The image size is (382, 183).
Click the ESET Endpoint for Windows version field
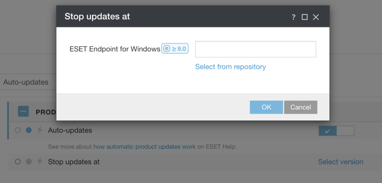(x=256, y=49)
